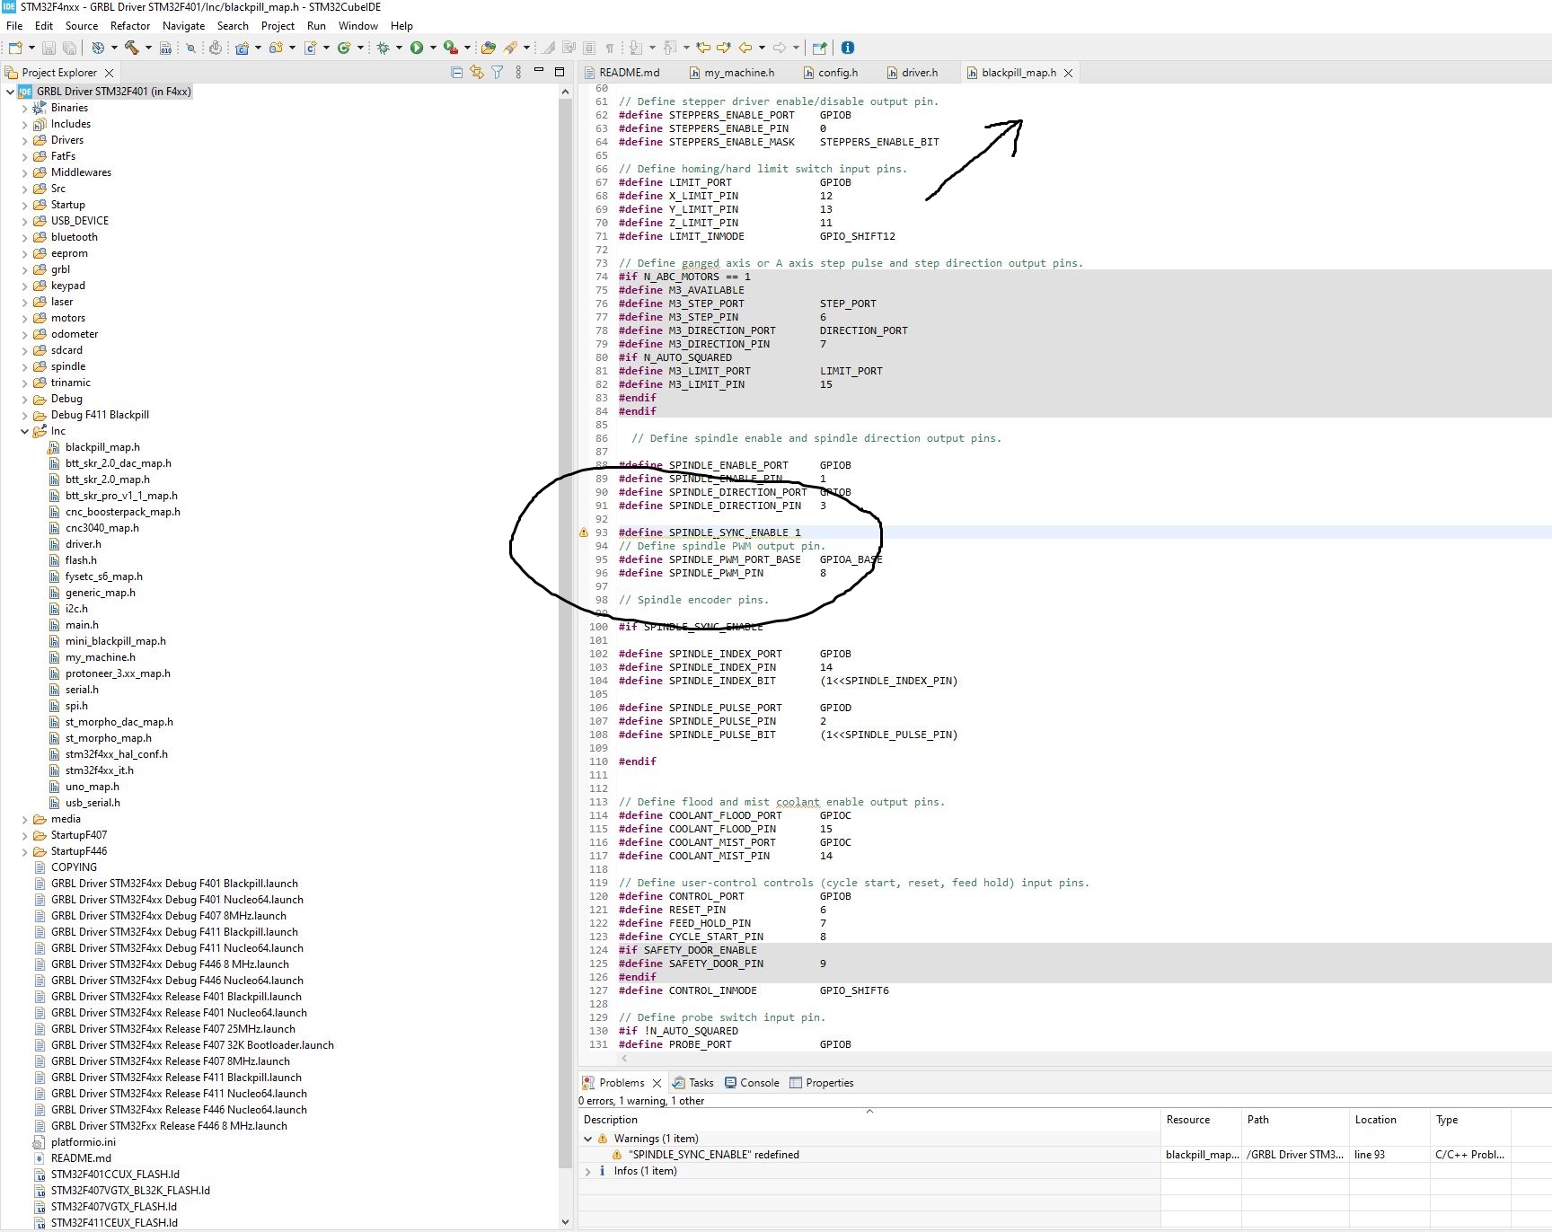The image size is (1552, 1232).
Task: Click the Save All icon
Action: 69,48
